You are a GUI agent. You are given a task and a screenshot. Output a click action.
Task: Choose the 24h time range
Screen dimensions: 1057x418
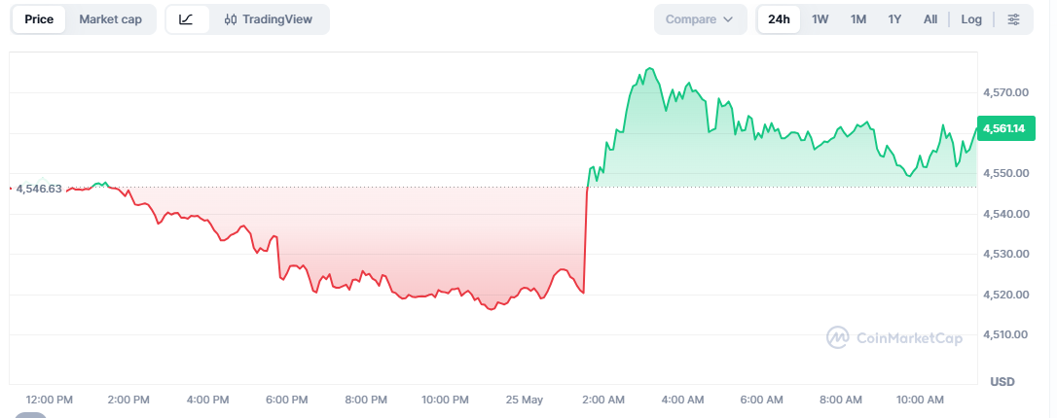pyautogui.click(x=779, y=19)
